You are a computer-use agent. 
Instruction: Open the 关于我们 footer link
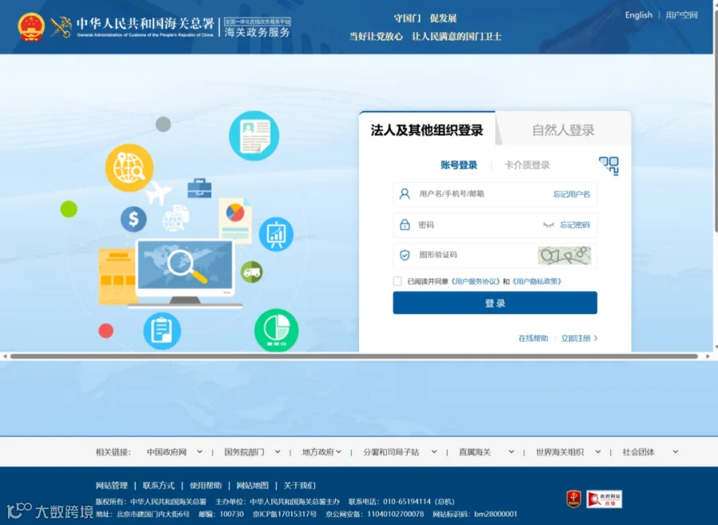pos(299,486)
